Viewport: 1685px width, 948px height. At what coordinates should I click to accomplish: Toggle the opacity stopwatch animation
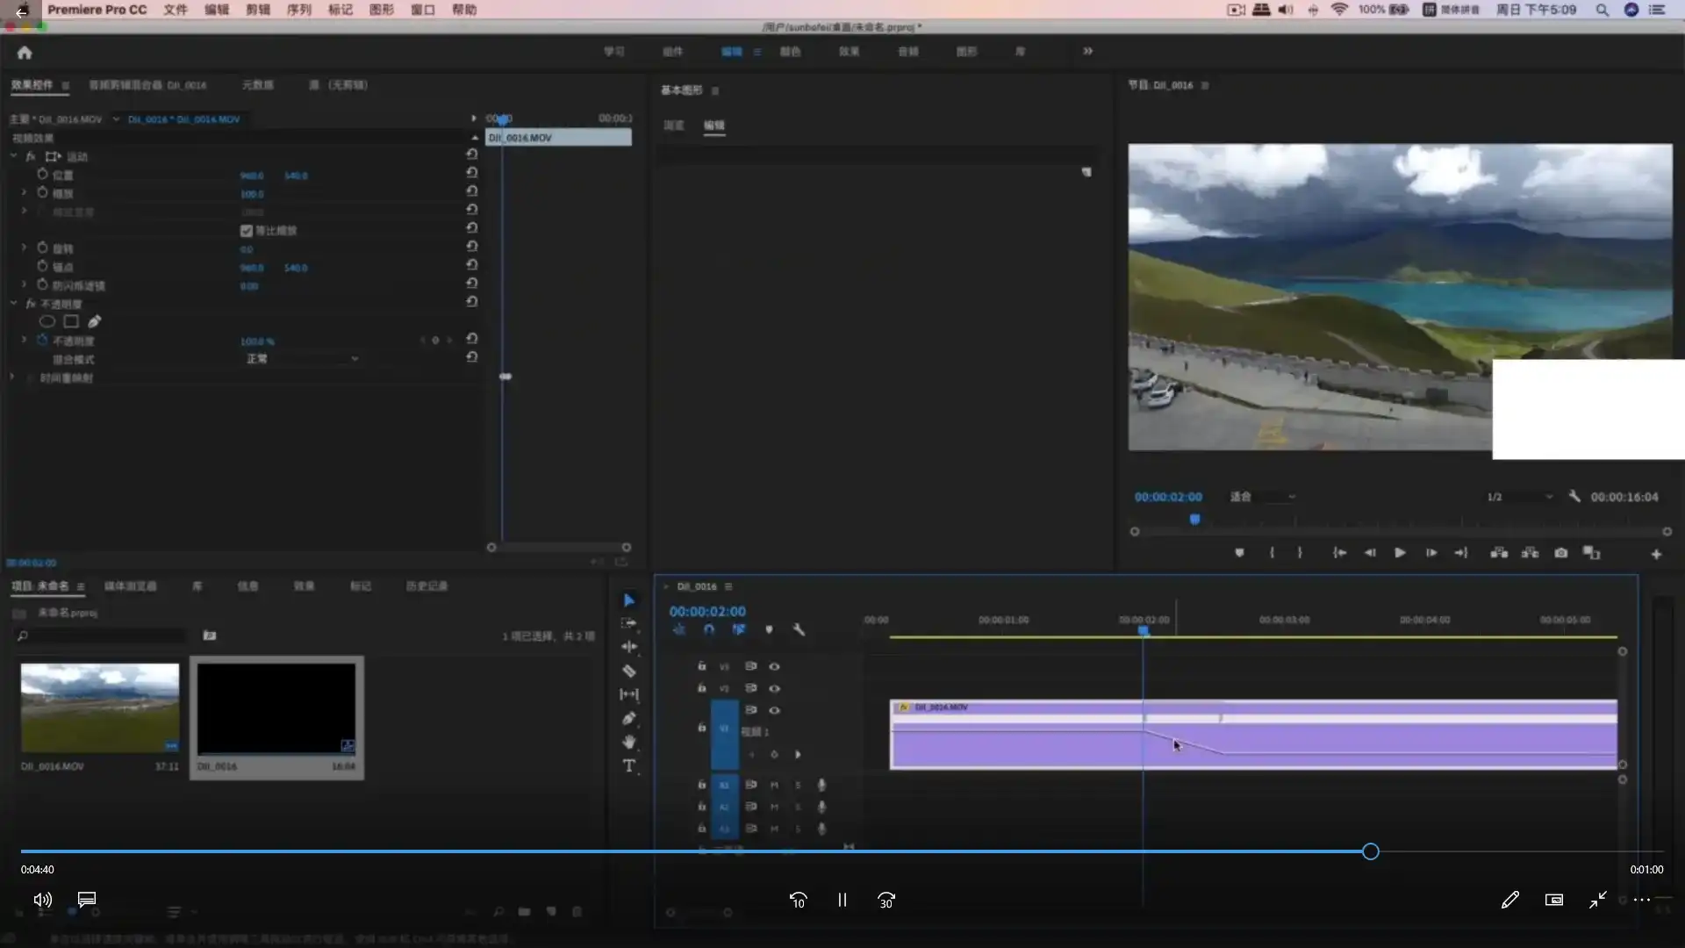pyautogui.click(x=42, y=341)
